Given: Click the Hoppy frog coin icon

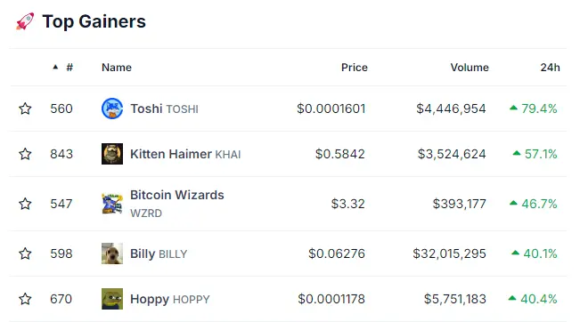Looking at the screenshot, I should coord(112,299).
